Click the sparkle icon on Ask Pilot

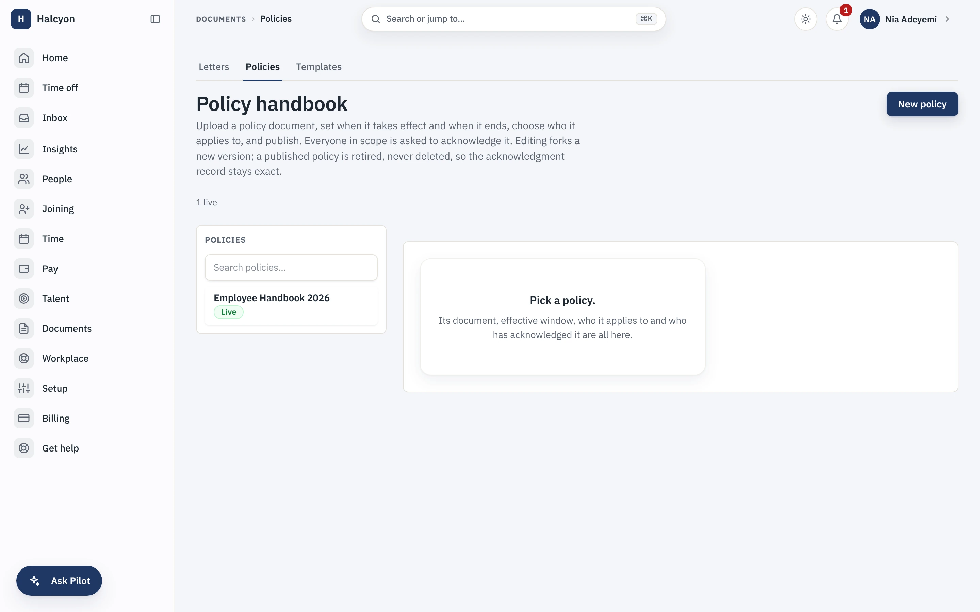click(x=35, y=580)
